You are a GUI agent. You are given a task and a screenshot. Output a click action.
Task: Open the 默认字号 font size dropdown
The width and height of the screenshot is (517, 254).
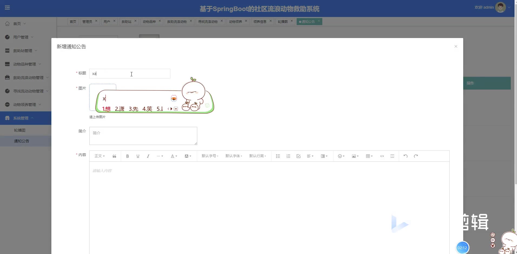tap(210, 156)
